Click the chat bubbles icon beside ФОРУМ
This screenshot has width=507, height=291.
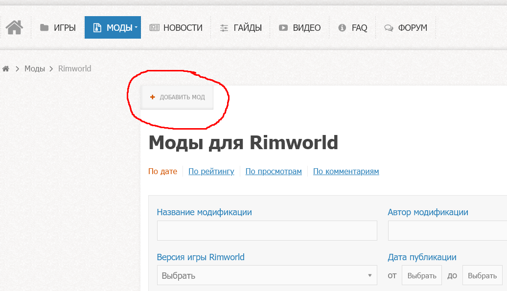389,28
